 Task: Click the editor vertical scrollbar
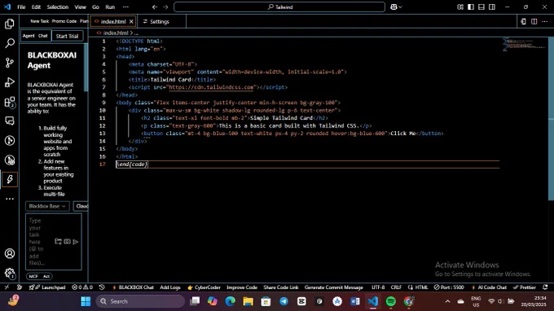coord(551,118)
